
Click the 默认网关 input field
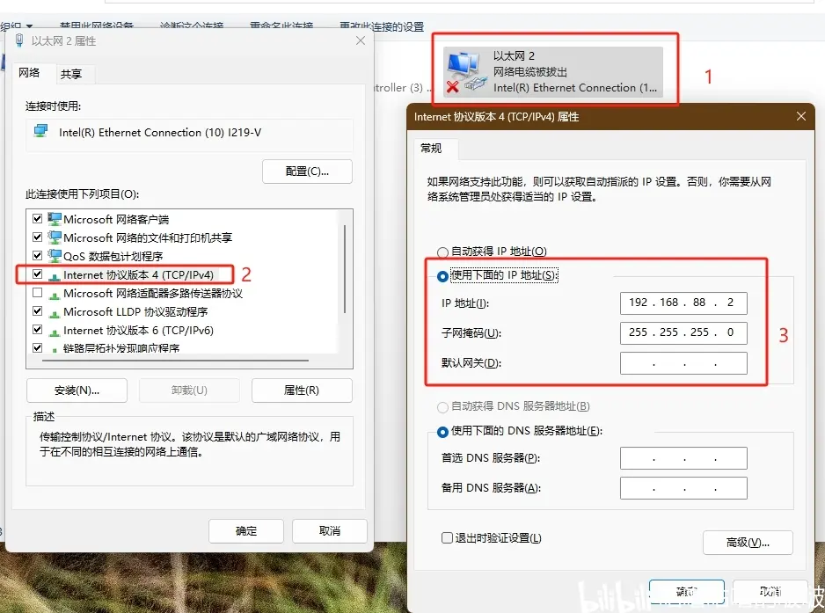click(683, 363)
